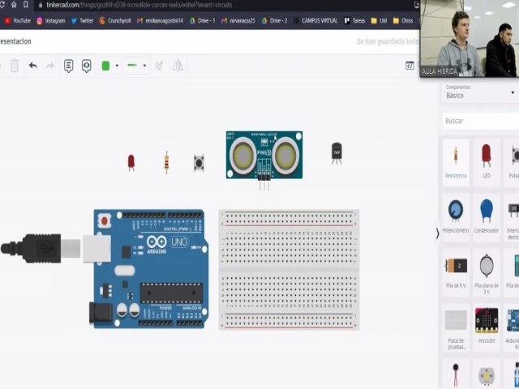
Task: Open the wire color dropdown arrow
Action: [x=117, y=66]
